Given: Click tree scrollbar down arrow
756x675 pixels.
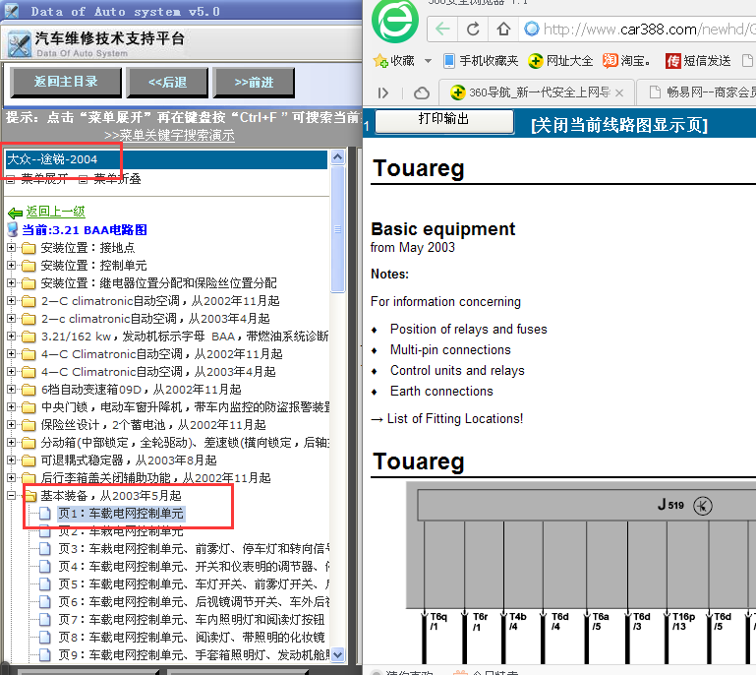Looking at the screenshot, I should click(338, 654).
